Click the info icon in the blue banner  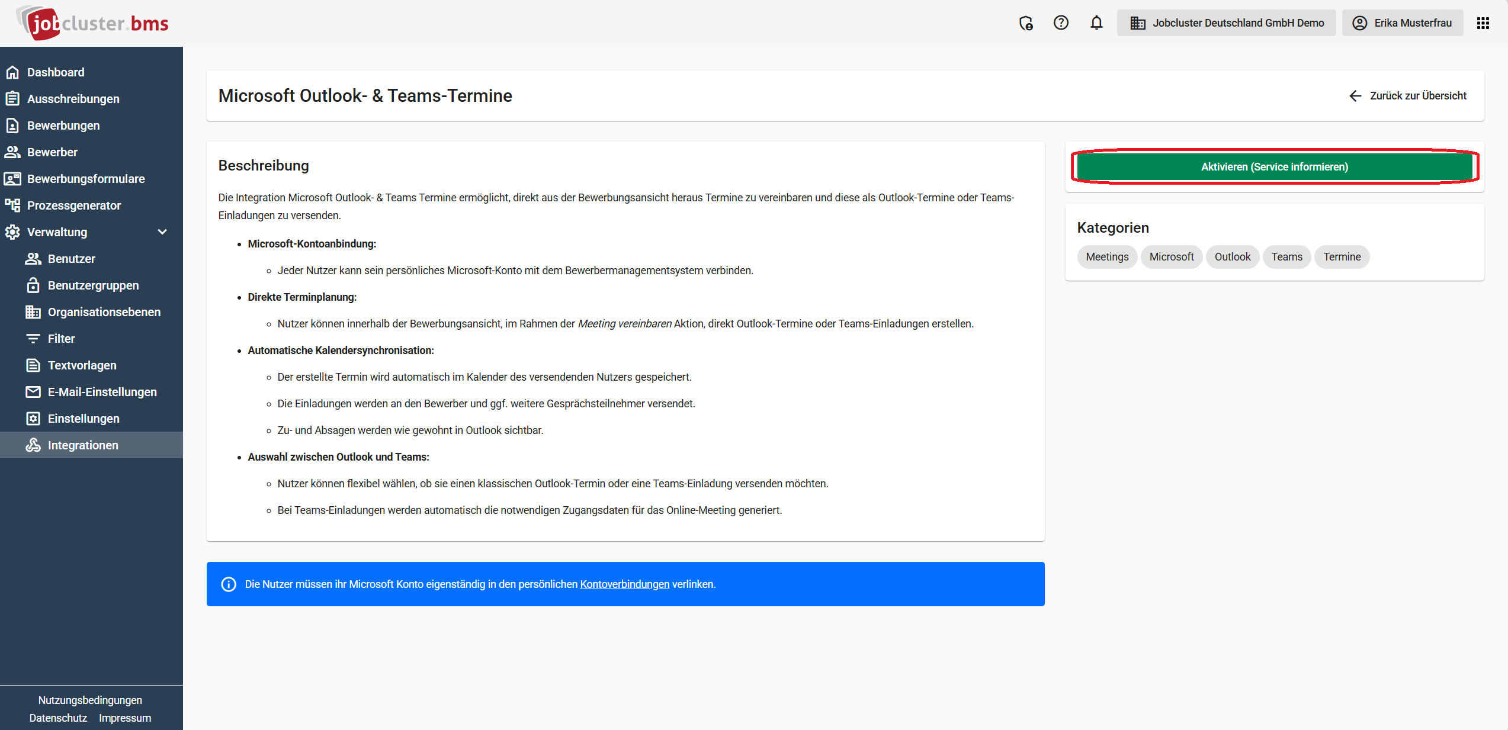point(229,584)
